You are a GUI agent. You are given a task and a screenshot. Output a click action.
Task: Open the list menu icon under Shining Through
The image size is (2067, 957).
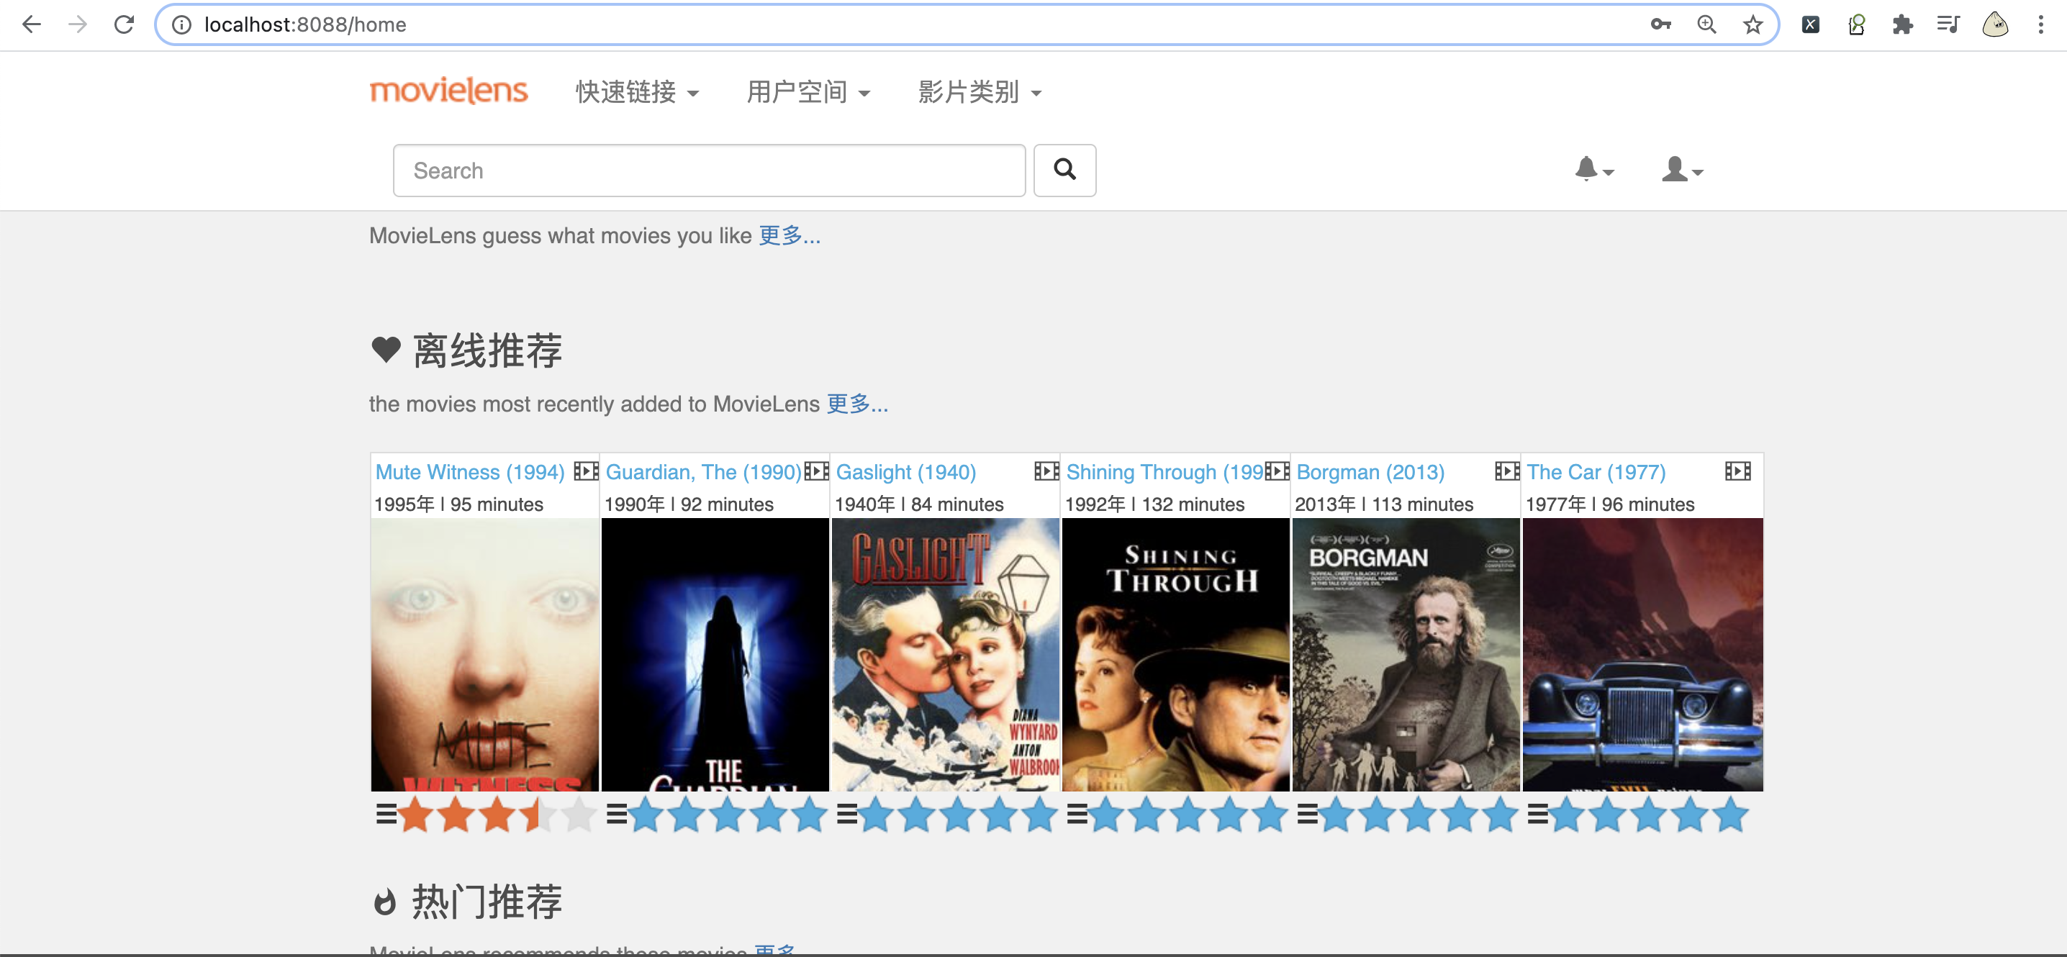1077,815
